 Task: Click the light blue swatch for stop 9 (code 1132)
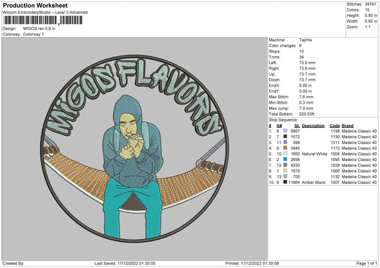click(x=285, y=176)
